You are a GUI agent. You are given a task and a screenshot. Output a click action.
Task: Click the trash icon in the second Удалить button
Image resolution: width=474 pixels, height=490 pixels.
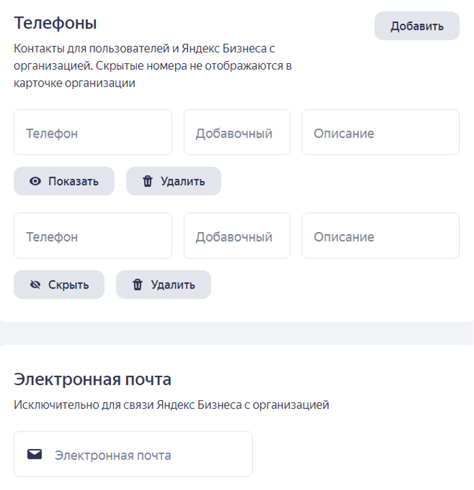click(138, 285)
